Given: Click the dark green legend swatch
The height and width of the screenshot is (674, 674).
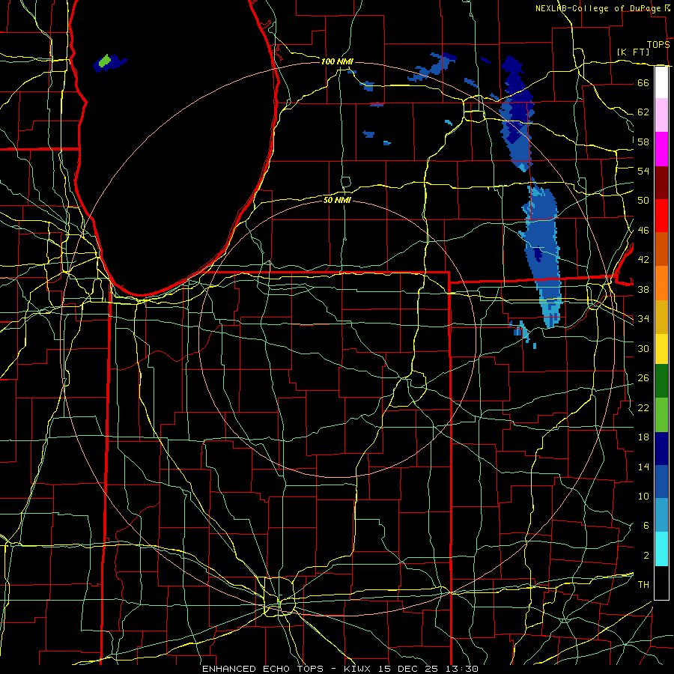Looking at the screenshot, I should 661,381.
